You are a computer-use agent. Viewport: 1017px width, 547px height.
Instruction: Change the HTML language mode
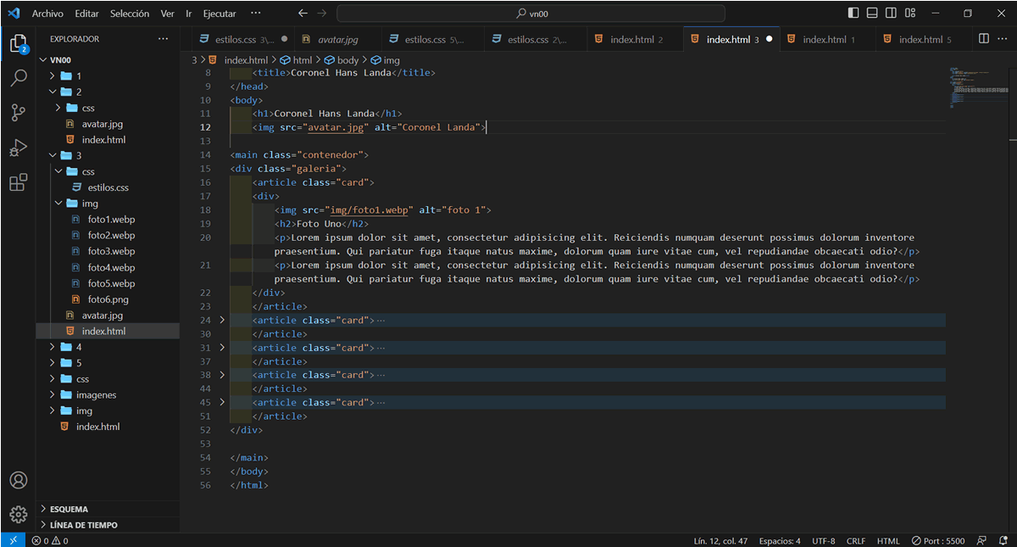tap(888, 541)
